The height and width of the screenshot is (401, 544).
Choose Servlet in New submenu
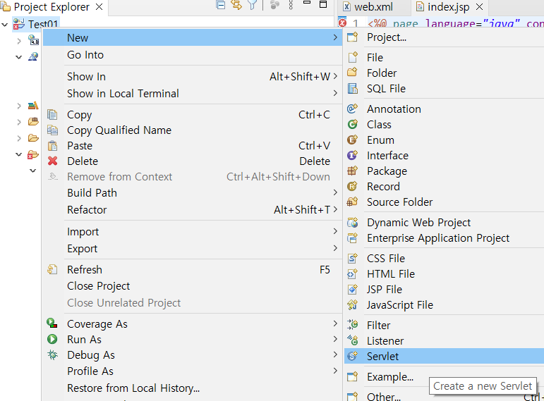[x=444, y=356]
